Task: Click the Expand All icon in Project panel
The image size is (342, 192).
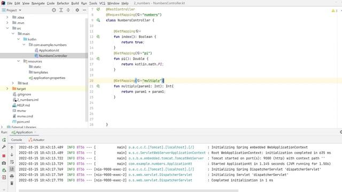Action: coord(61,10)
